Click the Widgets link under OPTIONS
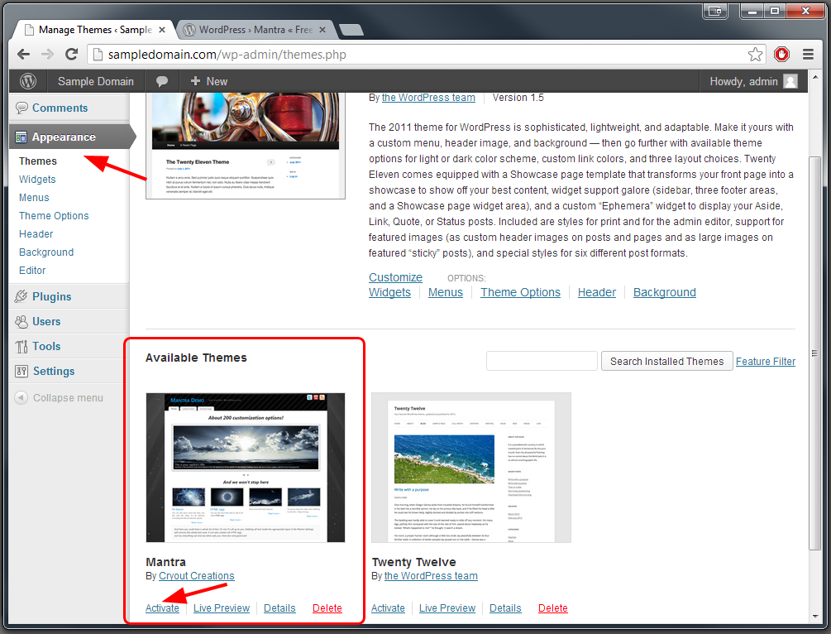 389,292
